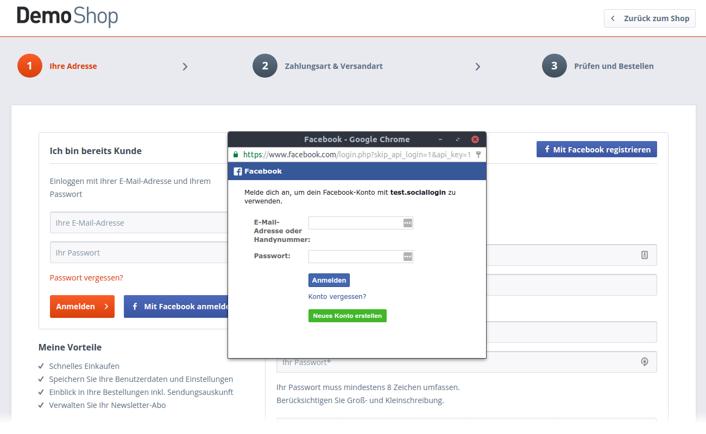This screenshot has height=434, width=706.
Task: Focus the 'Ihr Passwort' shop login field
Action: click(x=138, y=252)
